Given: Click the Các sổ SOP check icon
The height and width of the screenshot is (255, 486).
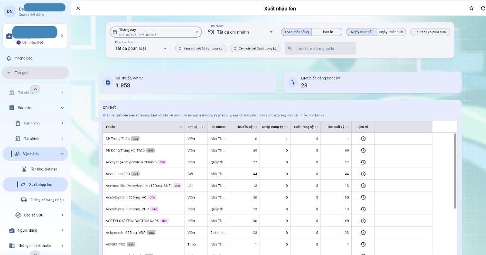Looking at the screenshot, I should [18, 215].
